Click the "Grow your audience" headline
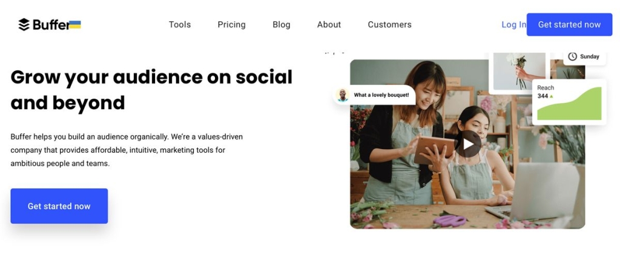The height and width of the screenshot is (266, 620). coord(151,90)
